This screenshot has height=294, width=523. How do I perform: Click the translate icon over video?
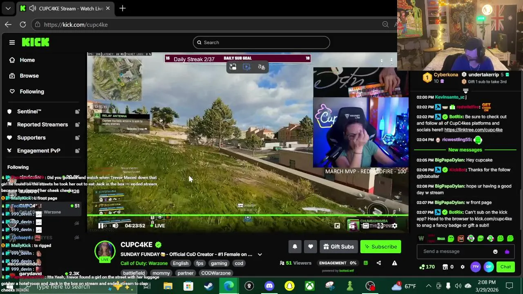(x=261, y=67)
